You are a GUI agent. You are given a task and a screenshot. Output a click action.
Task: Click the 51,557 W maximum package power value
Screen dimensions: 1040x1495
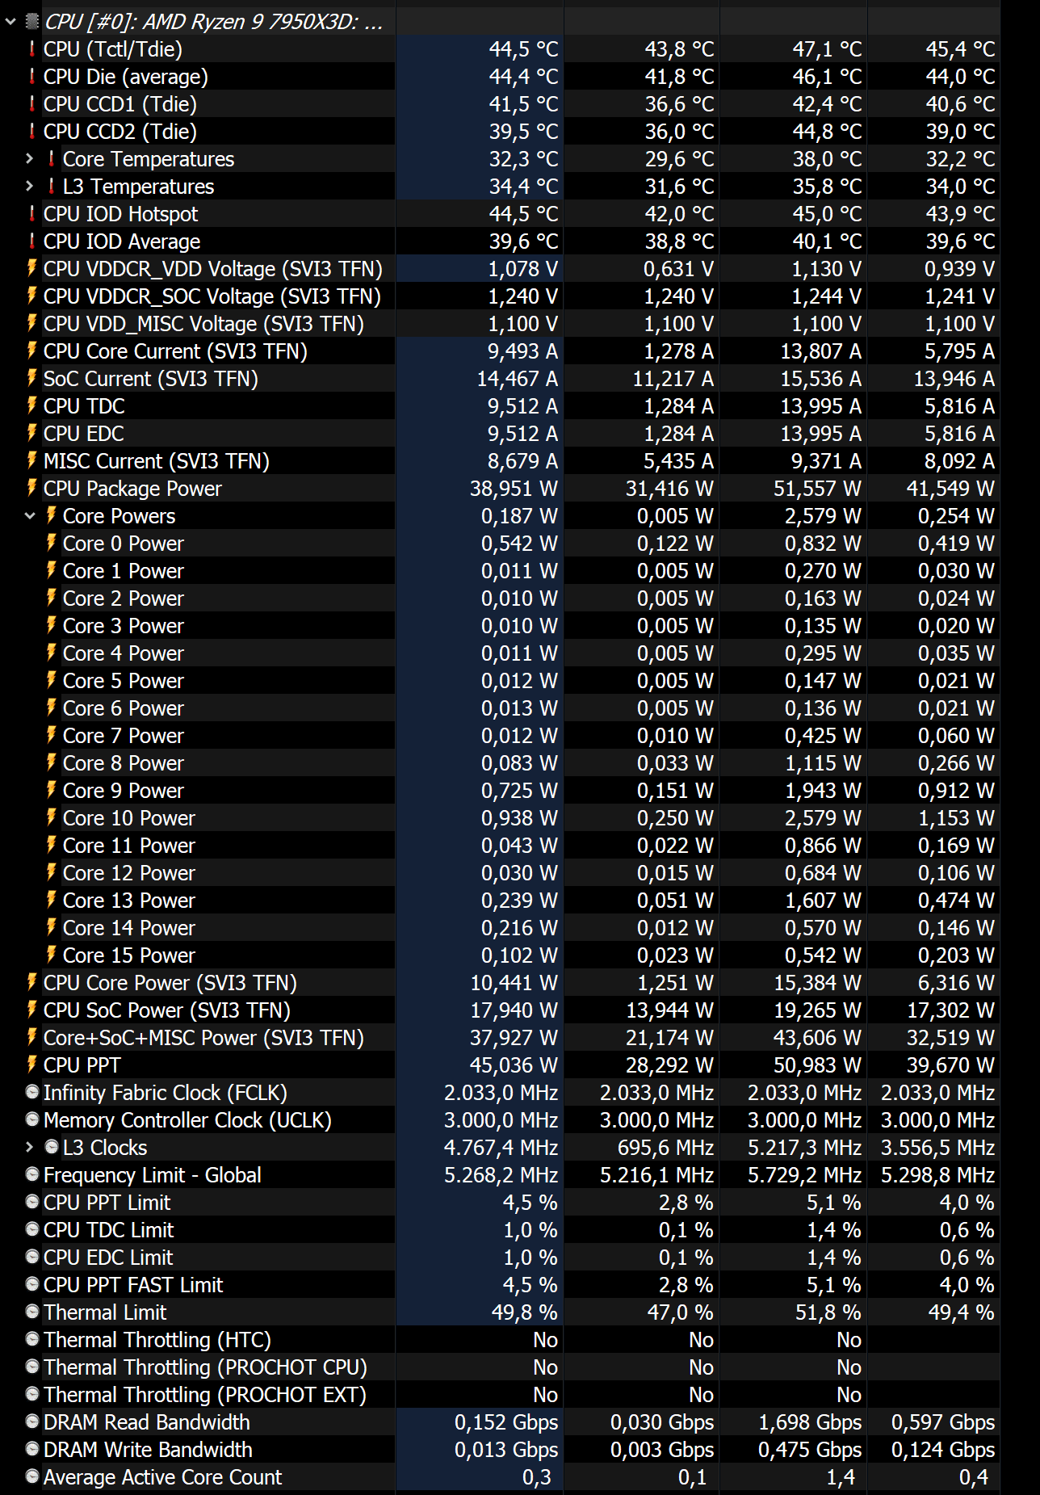click(x=817, y=489)
